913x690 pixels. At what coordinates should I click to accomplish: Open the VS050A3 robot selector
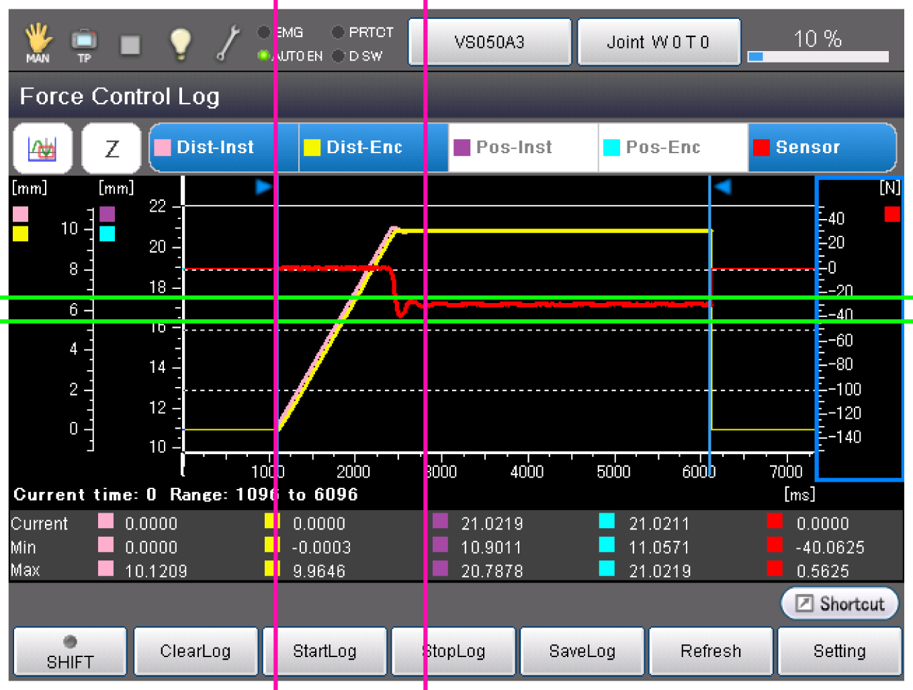490,42
